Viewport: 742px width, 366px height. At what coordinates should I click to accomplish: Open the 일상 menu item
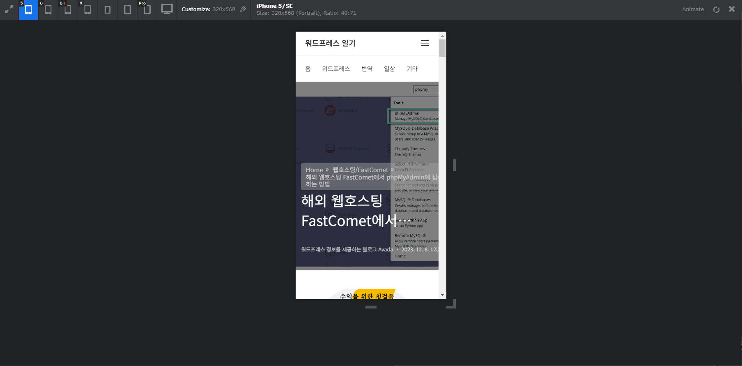(389, 69)
